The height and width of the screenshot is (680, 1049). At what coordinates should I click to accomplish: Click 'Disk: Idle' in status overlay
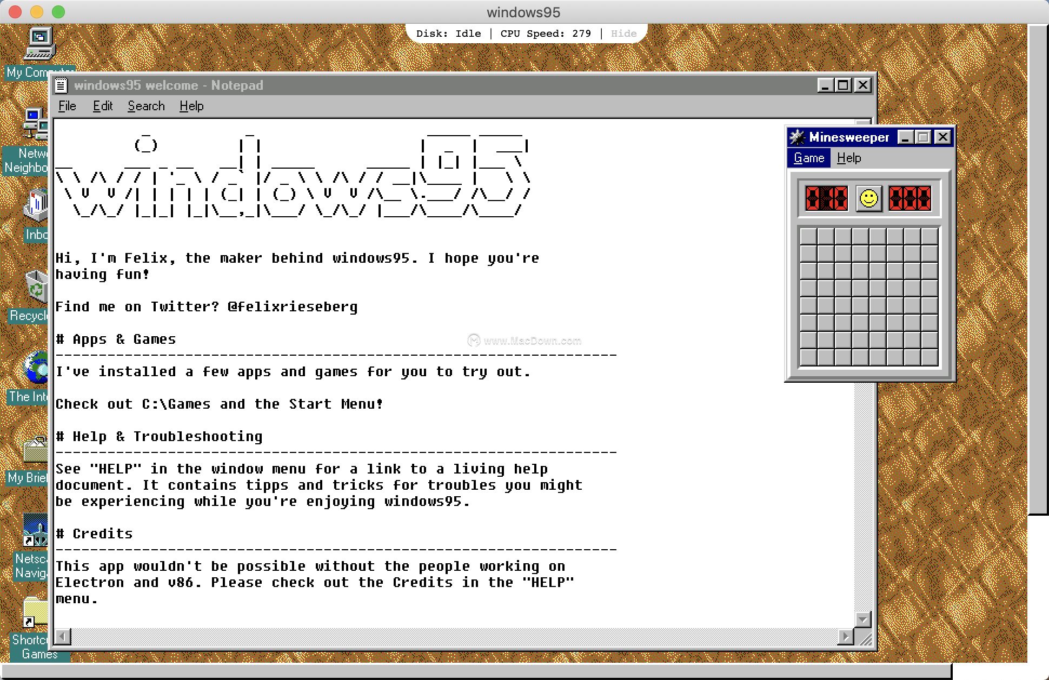click(448, 34)
